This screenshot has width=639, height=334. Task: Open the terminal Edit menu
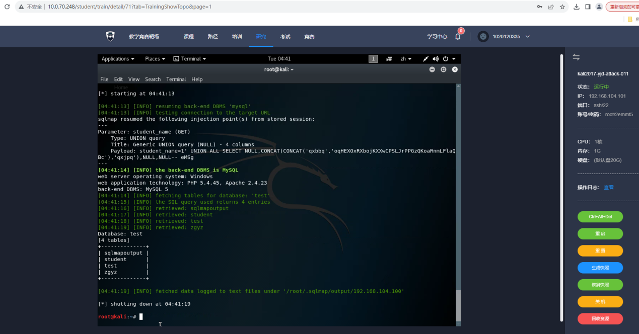tap(118, 79)
